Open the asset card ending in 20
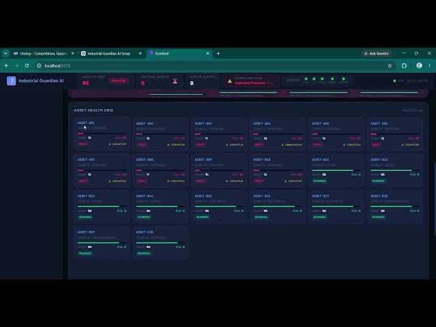The image size is (436, 327). pos(161,243)
